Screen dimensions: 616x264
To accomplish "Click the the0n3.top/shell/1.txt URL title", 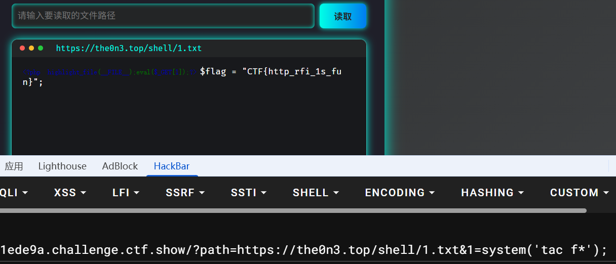I will coord(129,49).
